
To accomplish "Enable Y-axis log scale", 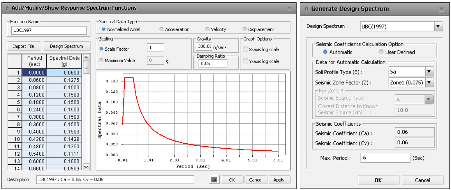I will [245, 61].
